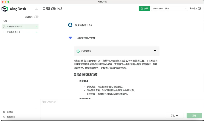Viewport: 204px width, 121px height.
Task: Open the 简体中文 language selector
Action: (195, 9)
